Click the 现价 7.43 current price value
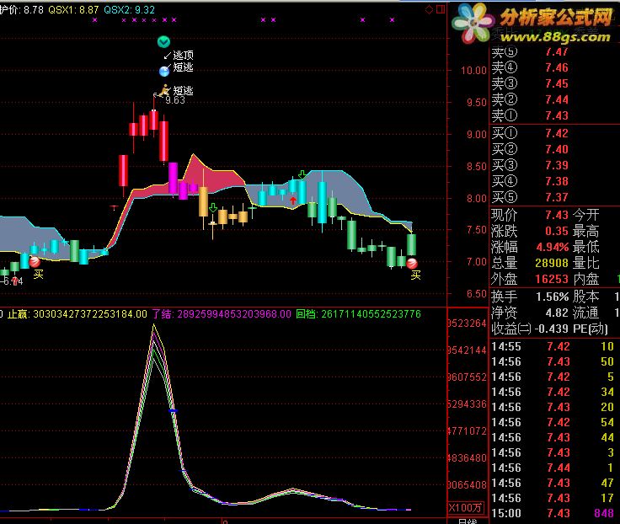The image size is (620, 524). click(557, 215)
